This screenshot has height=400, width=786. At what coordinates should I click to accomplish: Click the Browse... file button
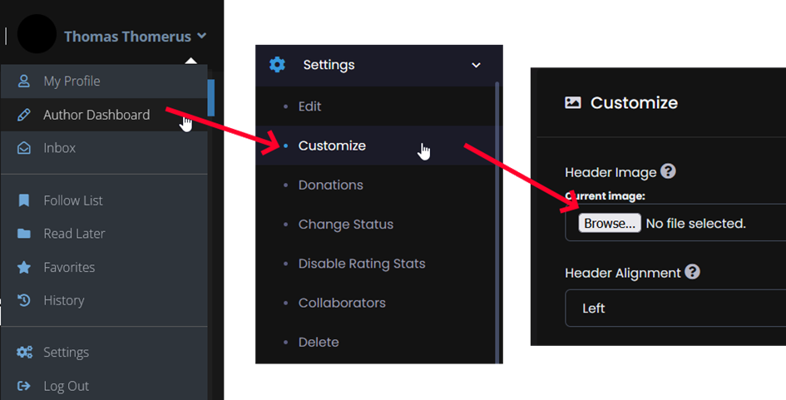pos(610,223)
